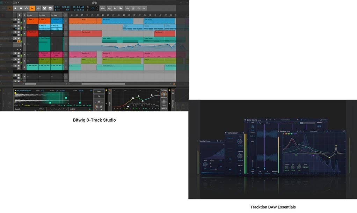This screenshot has width=357, height=213.
Task: Click the Compressor Input knob
Action: 240,142
